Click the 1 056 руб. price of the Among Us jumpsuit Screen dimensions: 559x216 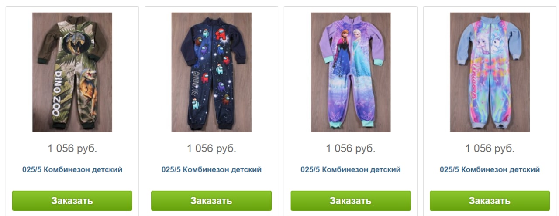[x=211, y=148]
